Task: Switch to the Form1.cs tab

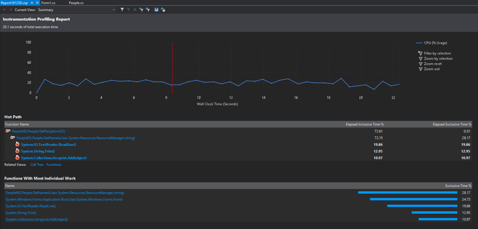Action: pyautogui.click(x=49, y=3)
